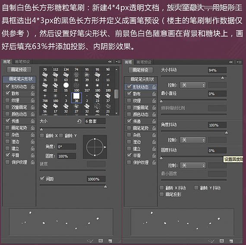Open 控制 dropdown under 大小抖动
Viewport: 246px width, 245px height.
coord(193,85)
